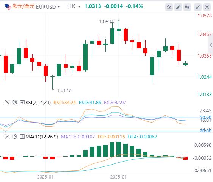This screenshot has width=213, height=182.
Task: Open RSI indicator settings gear
Action: point(15,102)
